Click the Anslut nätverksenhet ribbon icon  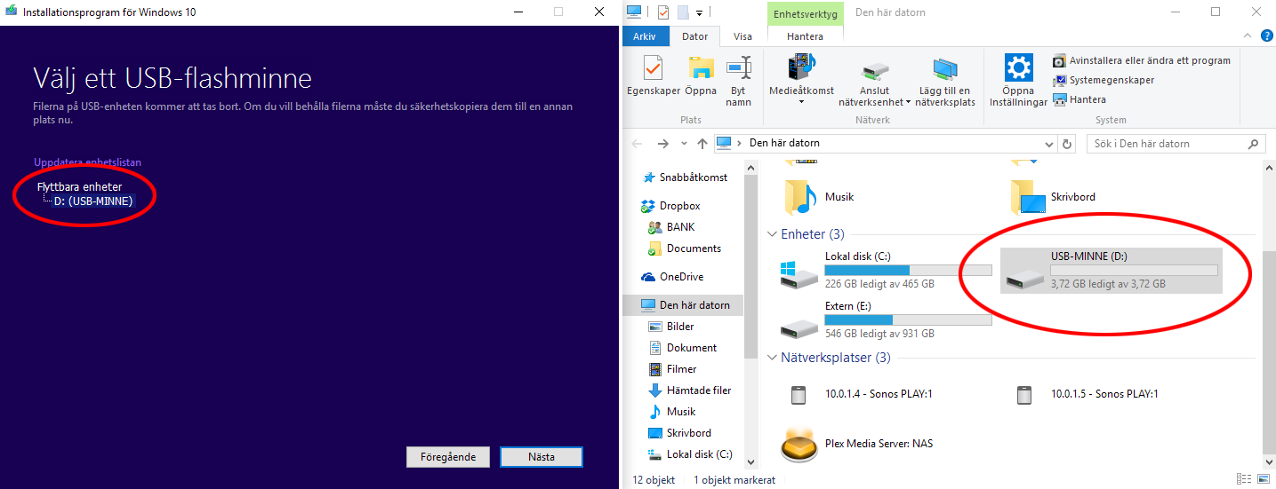(x=874, y=83)
